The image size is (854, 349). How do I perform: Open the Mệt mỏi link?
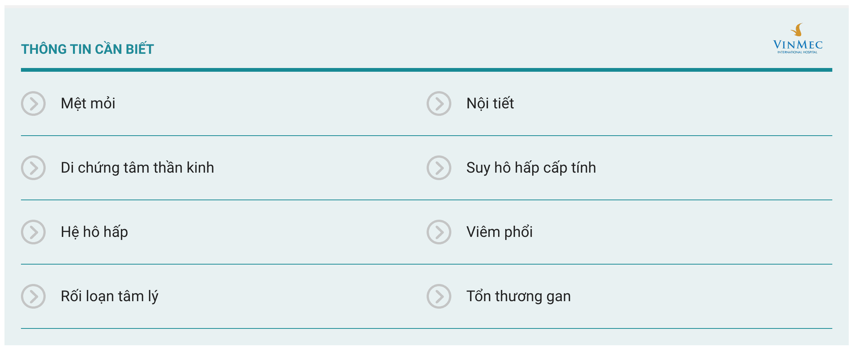pyautogui.click(x=88, y=104)
